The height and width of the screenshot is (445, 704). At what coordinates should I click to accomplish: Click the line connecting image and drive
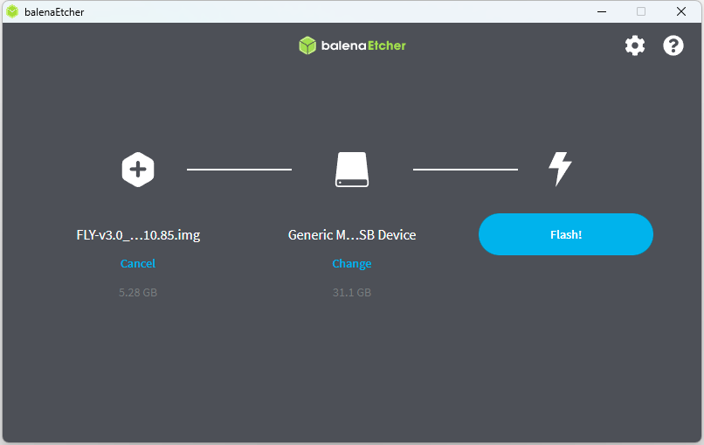(x=238, y=169)
